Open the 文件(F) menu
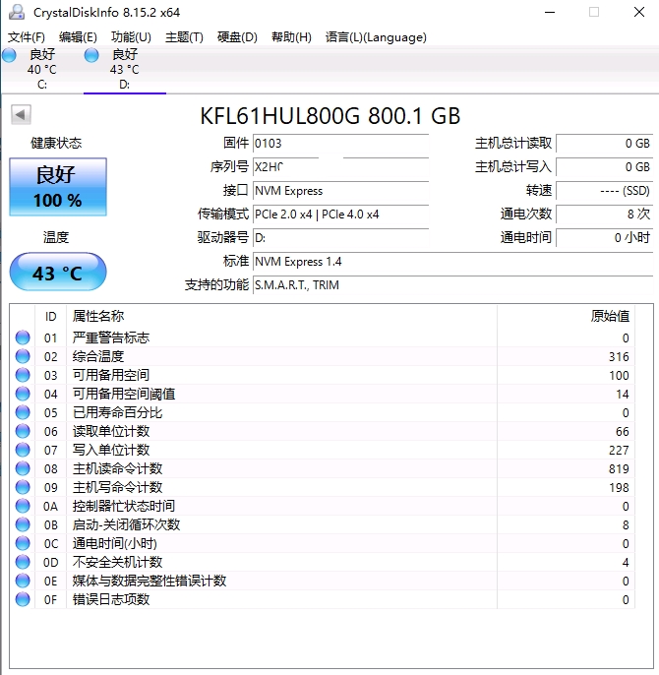Image resolution: width=659 pixels, height=675 pixels. [x=27, y=37]
